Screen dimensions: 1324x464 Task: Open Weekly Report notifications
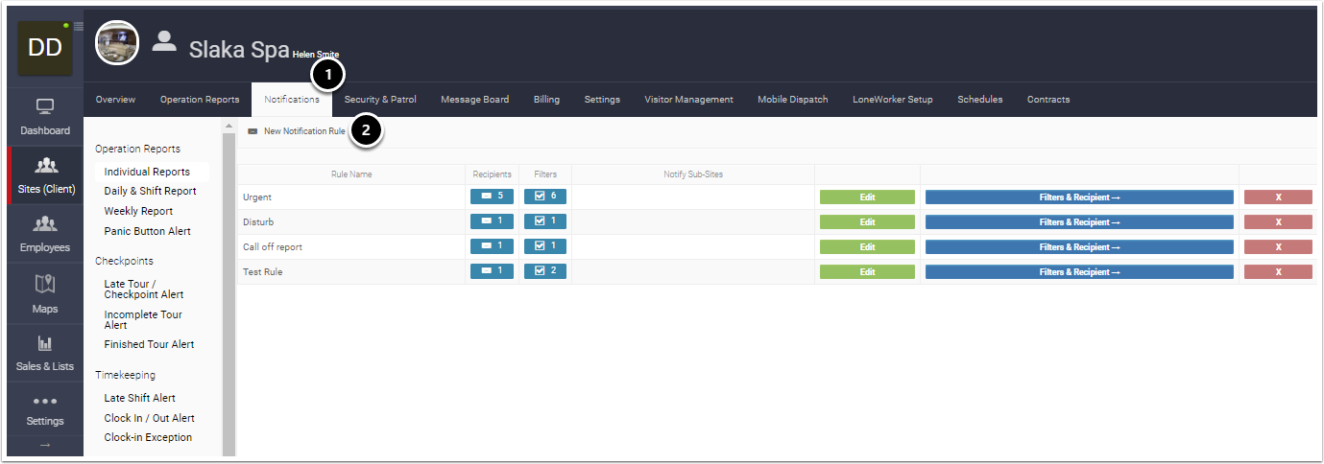pyautogui.click(x=139, y=211)
